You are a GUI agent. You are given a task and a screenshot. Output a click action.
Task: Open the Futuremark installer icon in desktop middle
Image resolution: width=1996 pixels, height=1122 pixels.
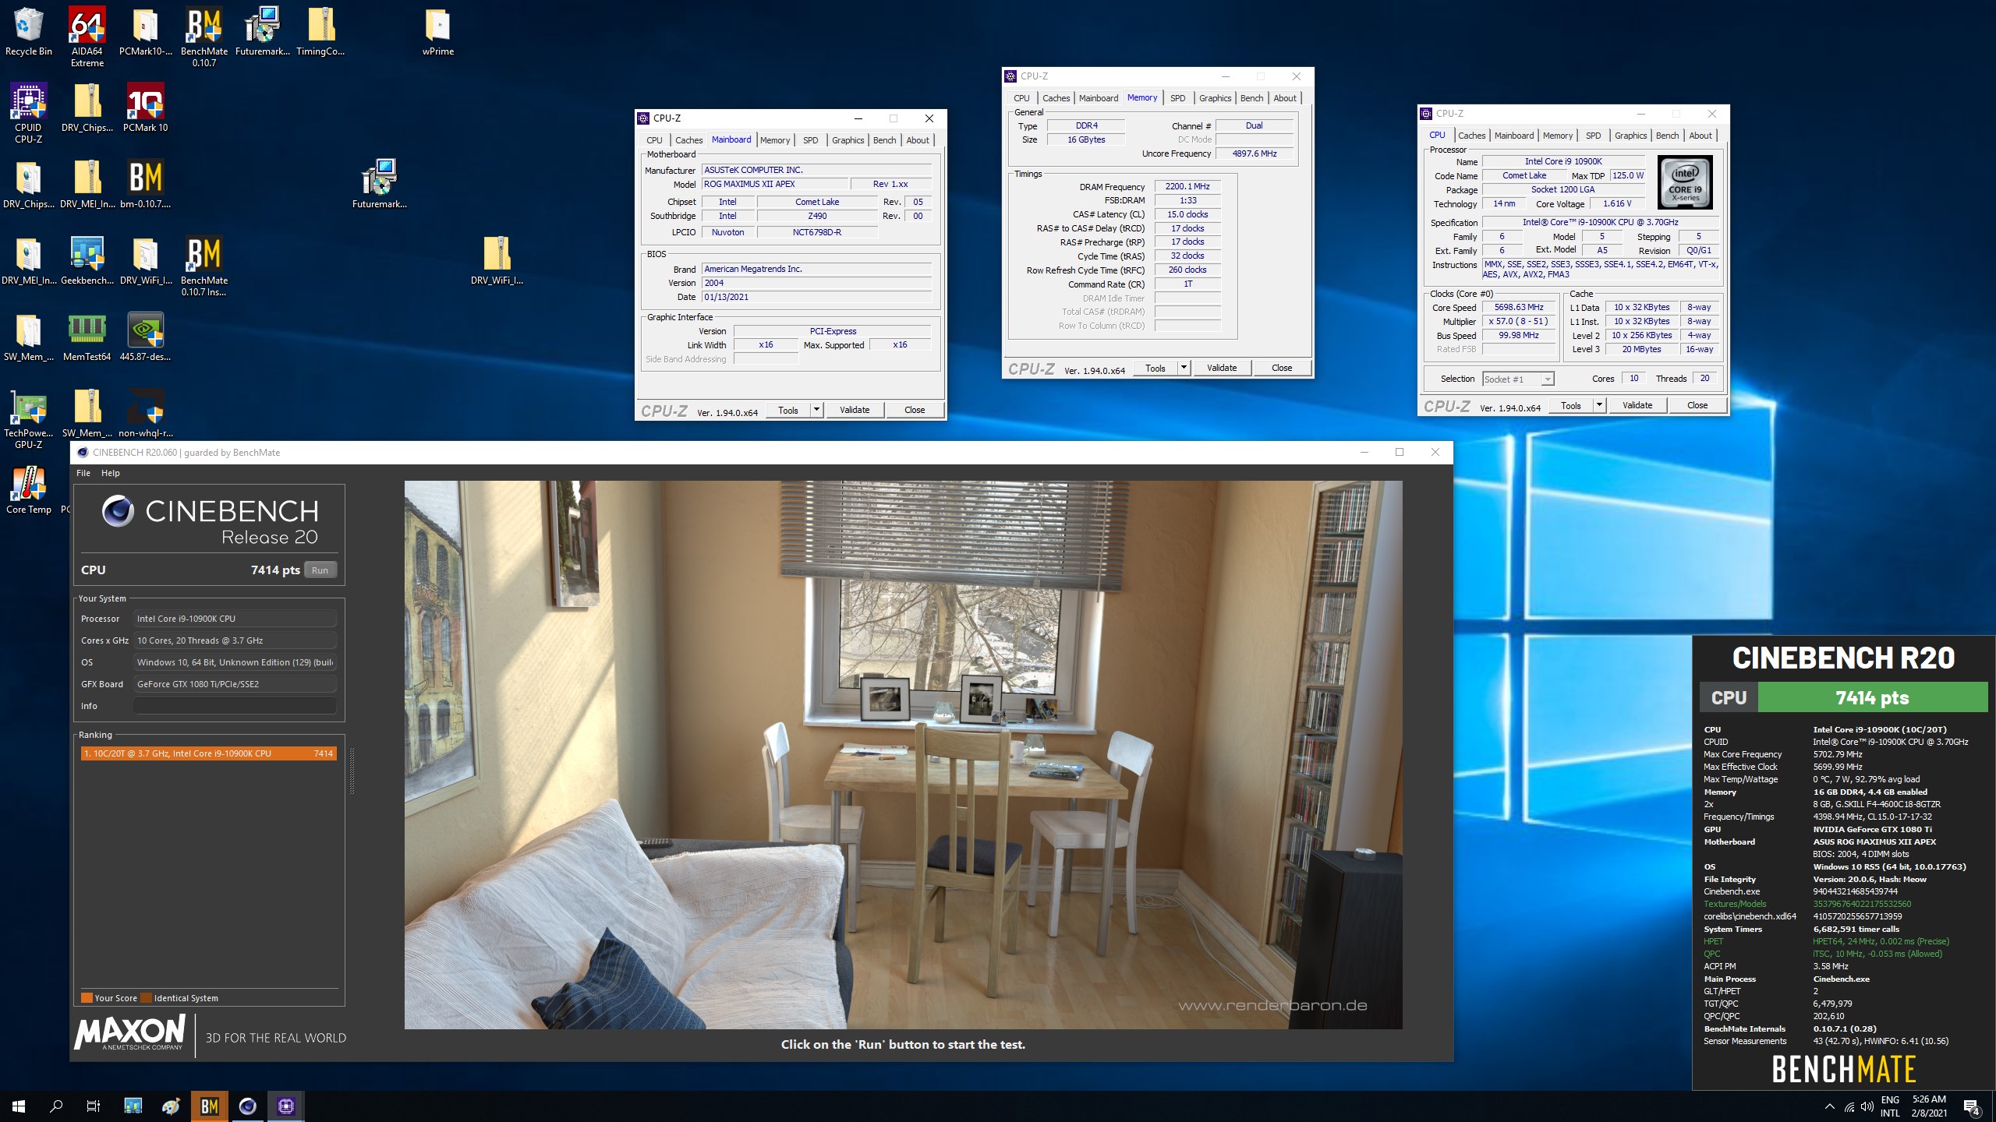(380, 185)
